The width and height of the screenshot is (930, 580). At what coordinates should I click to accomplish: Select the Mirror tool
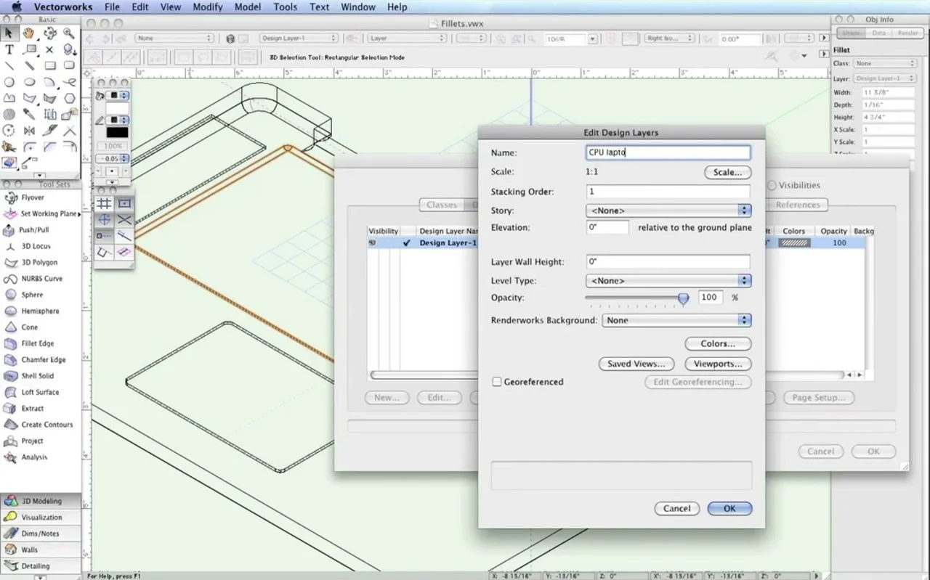coord(29,131)
